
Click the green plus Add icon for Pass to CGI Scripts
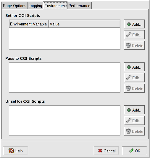click(129, 67)
